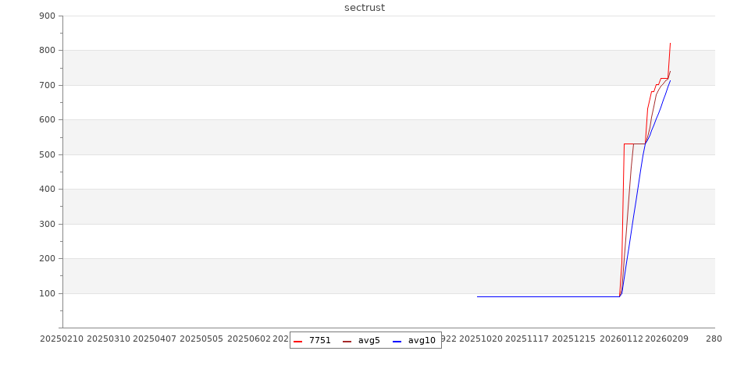730x390 pixels.
Task: Click the 700 y-axis label
Action: pyautogui.click(x=47, y=85)
